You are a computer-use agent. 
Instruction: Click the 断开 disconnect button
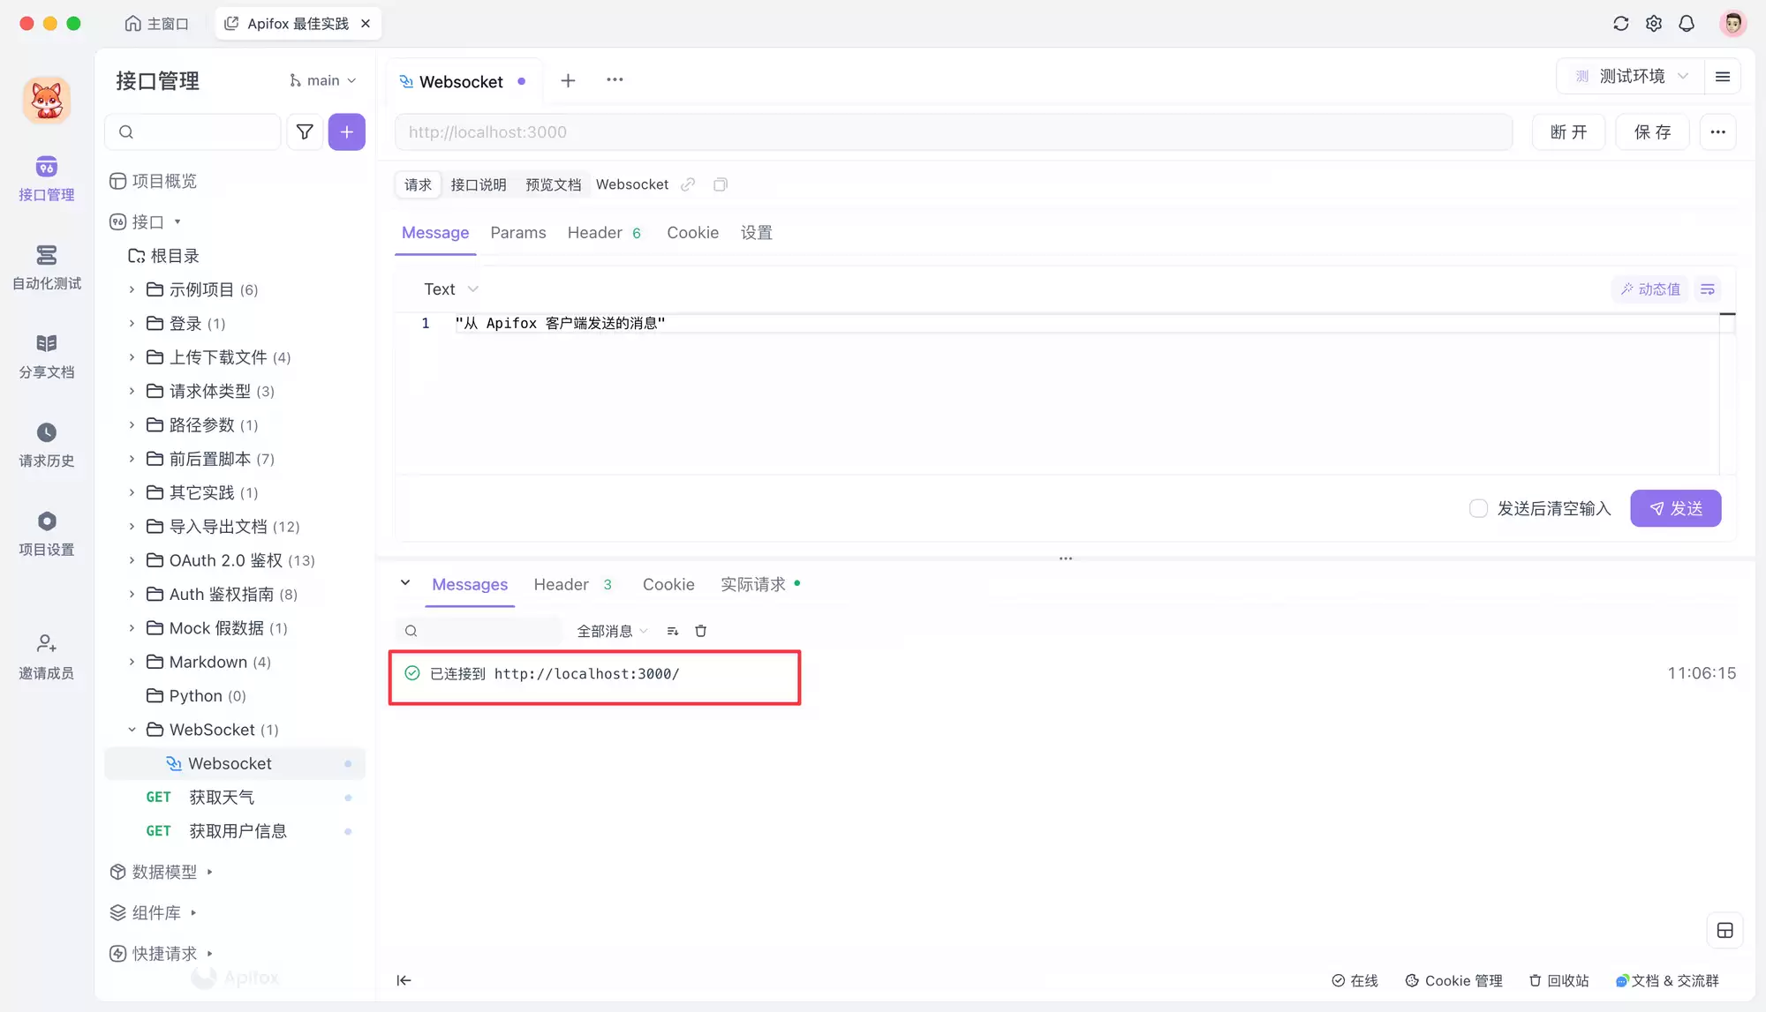tap(1568, 132)
